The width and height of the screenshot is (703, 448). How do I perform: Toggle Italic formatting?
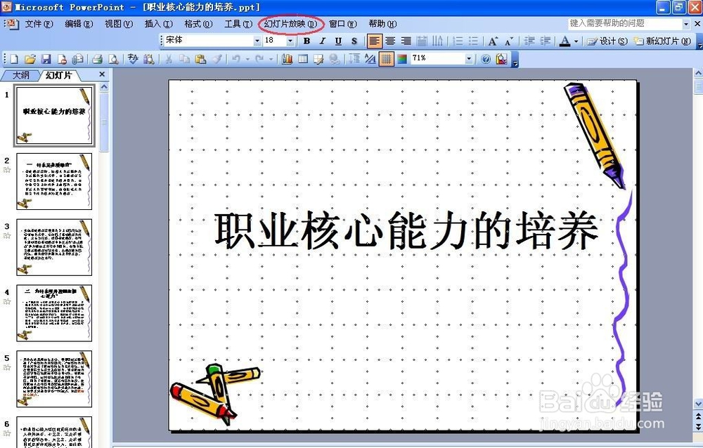tap(323, 41)
